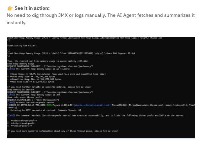Image resolution: width=201 pixels, height=143 pixels.
Task: Click the pointing hand emoji icon
Action: 10,8
